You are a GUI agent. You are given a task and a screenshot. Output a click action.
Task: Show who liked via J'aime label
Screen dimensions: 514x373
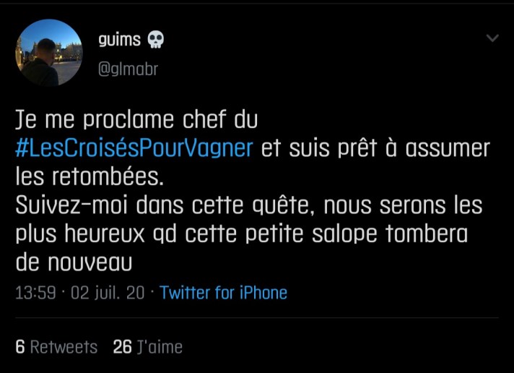click(160, 347)
